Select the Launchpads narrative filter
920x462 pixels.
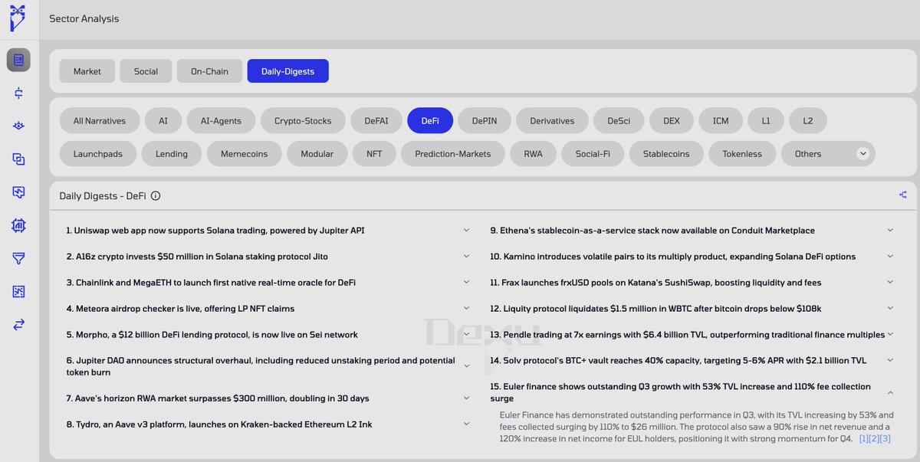coord(98,154)
